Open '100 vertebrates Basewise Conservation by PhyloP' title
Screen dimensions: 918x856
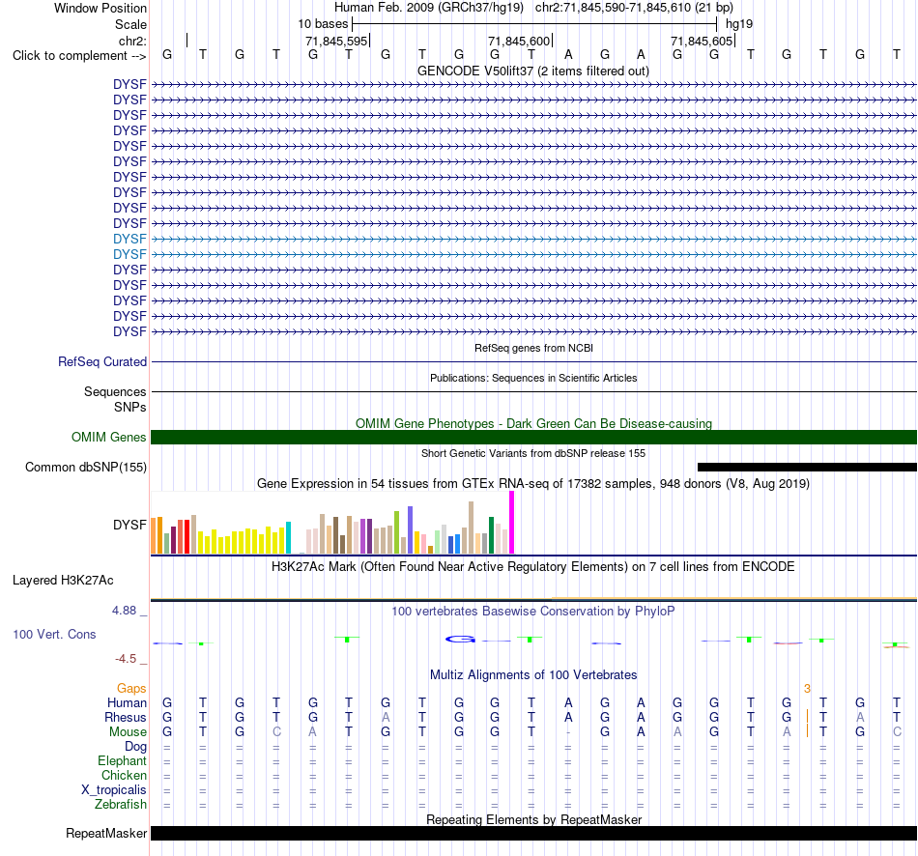pos(533,612)
